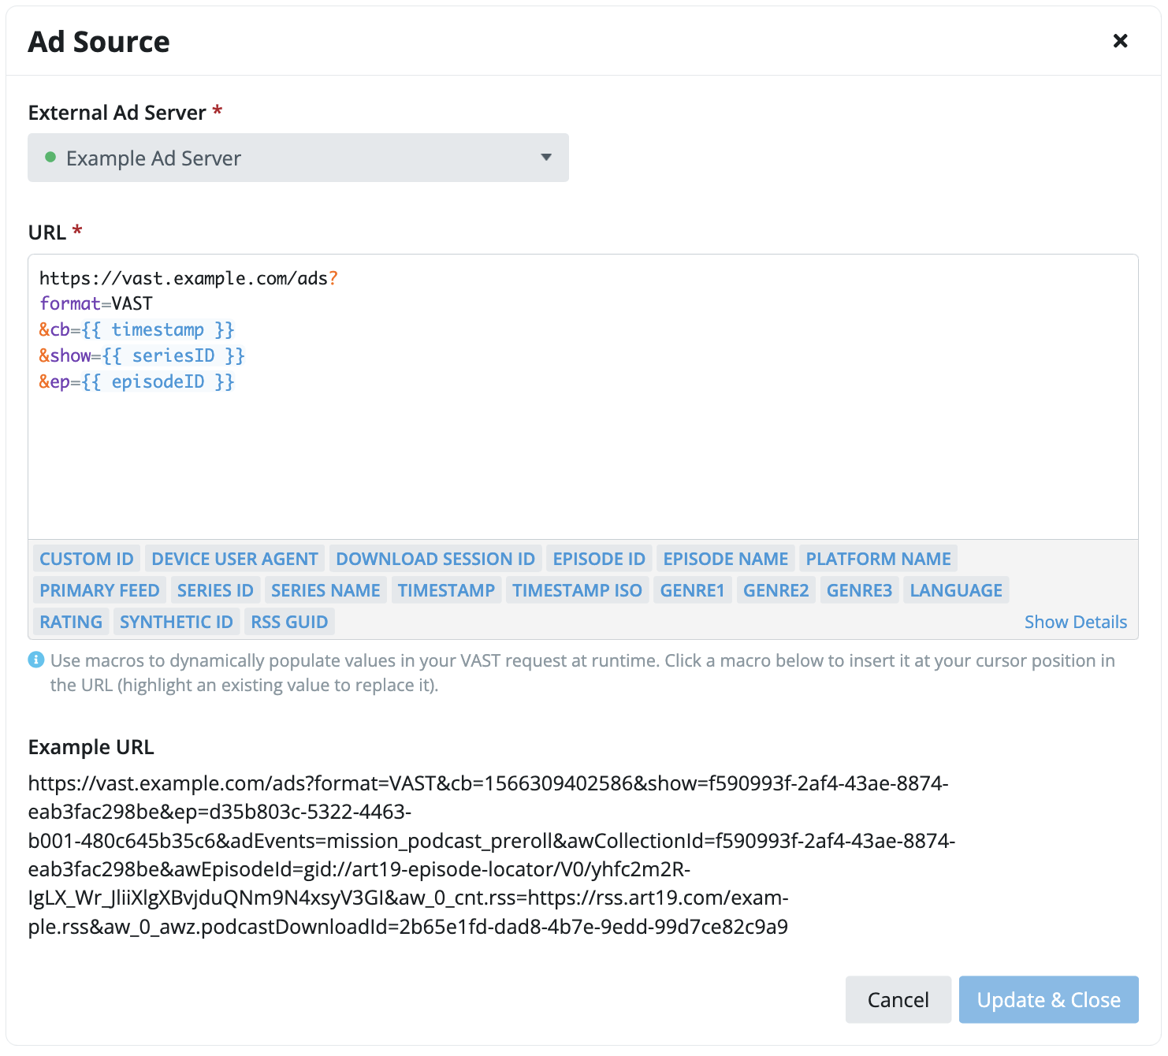Screen dimensions: 1168x1056
Task: Click the Show Details link
Action: point(1076,622)
